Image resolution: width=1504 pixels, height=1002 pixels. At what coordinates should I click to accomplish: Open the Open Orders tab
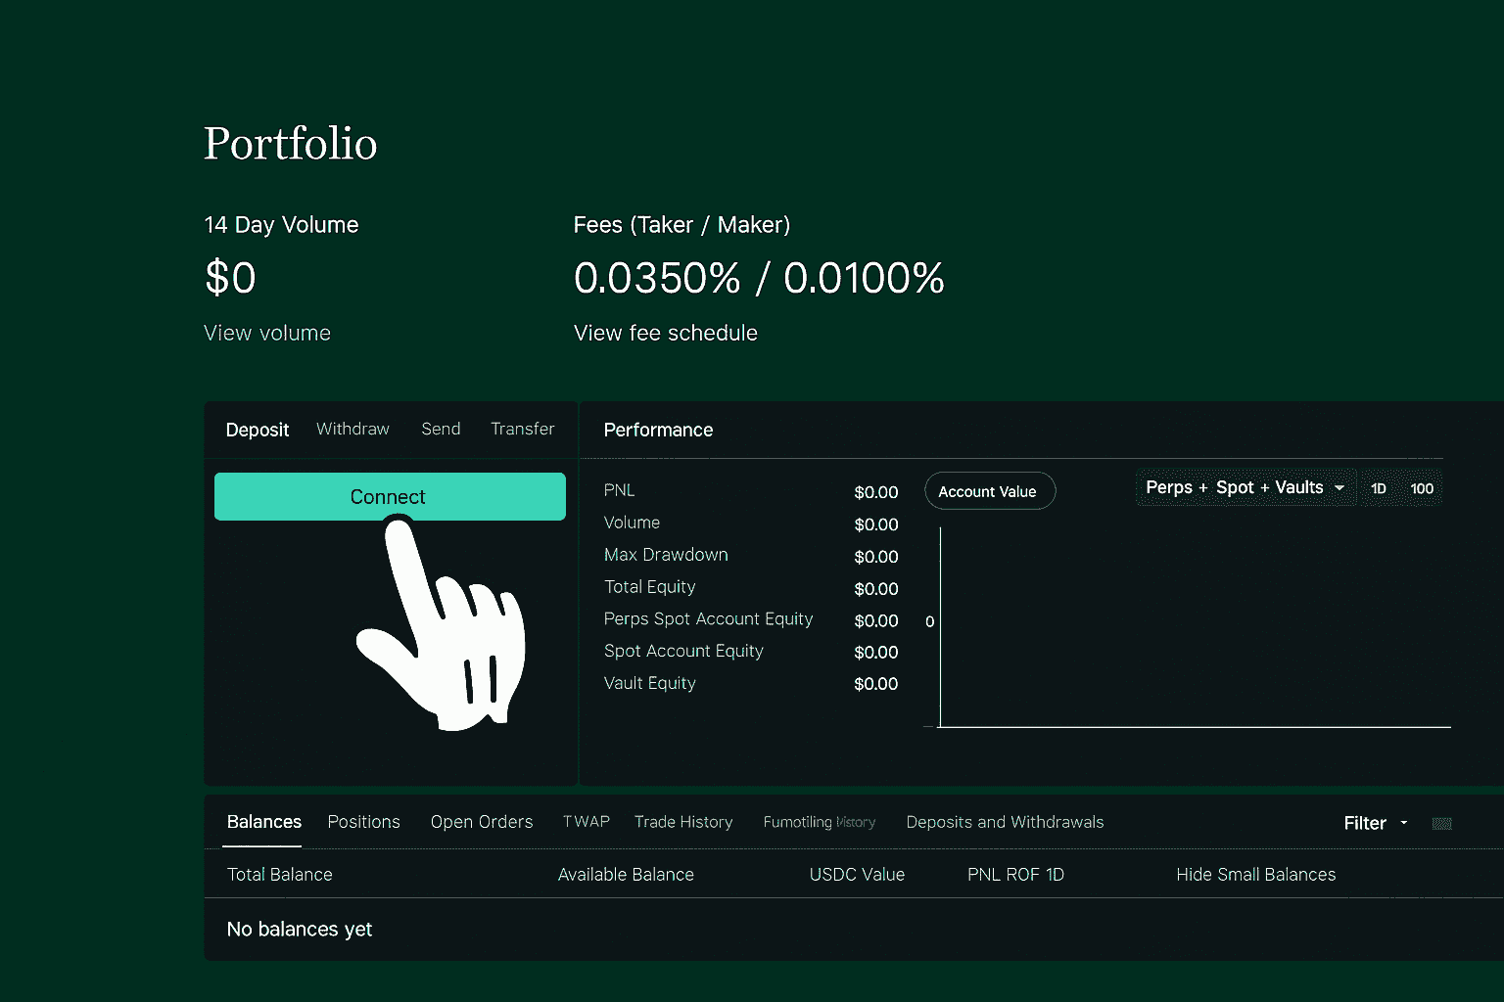[482, 822]
